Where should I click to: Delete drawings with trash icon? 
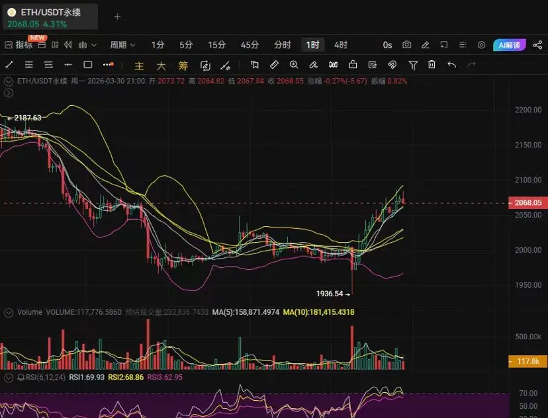(x=432, y=64)
